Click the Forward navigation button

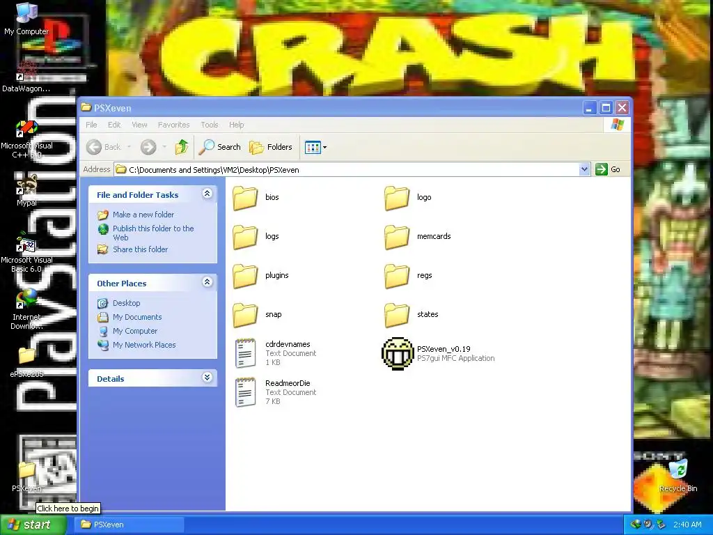148,147
